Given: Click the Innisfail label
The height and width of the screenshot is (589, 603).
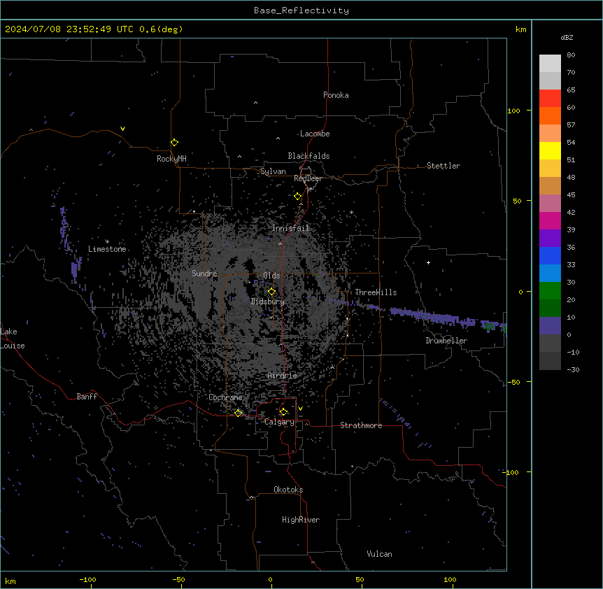Looking at the screenshot, I should (291, 228).
